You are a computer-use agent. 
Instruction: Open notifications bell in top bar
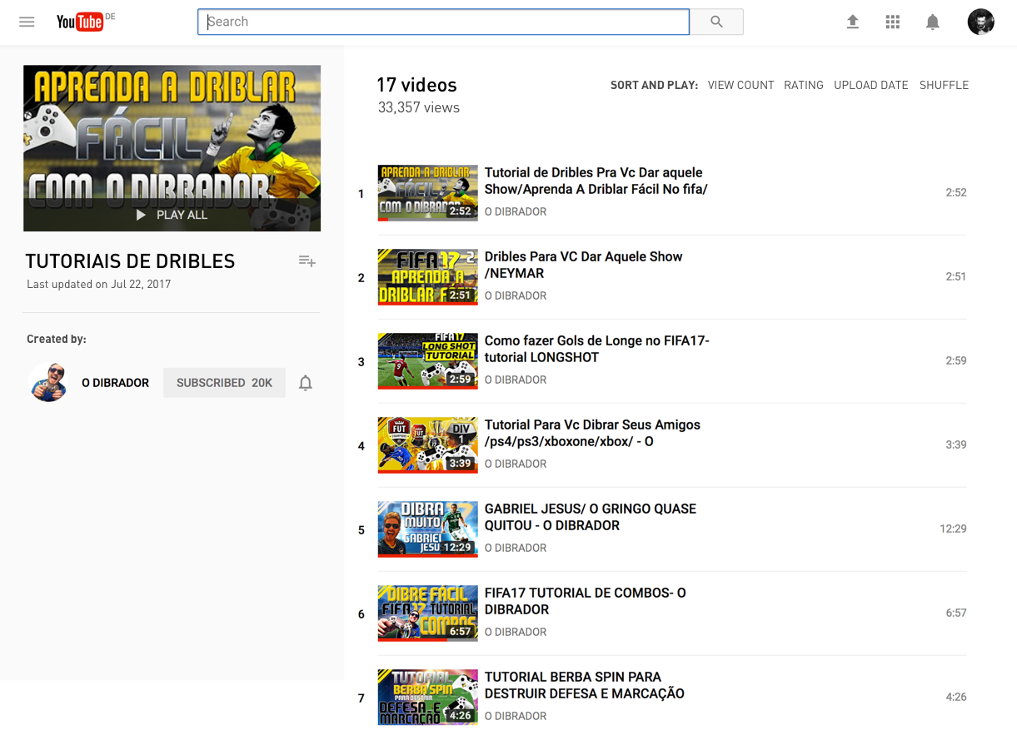(933, 22)
